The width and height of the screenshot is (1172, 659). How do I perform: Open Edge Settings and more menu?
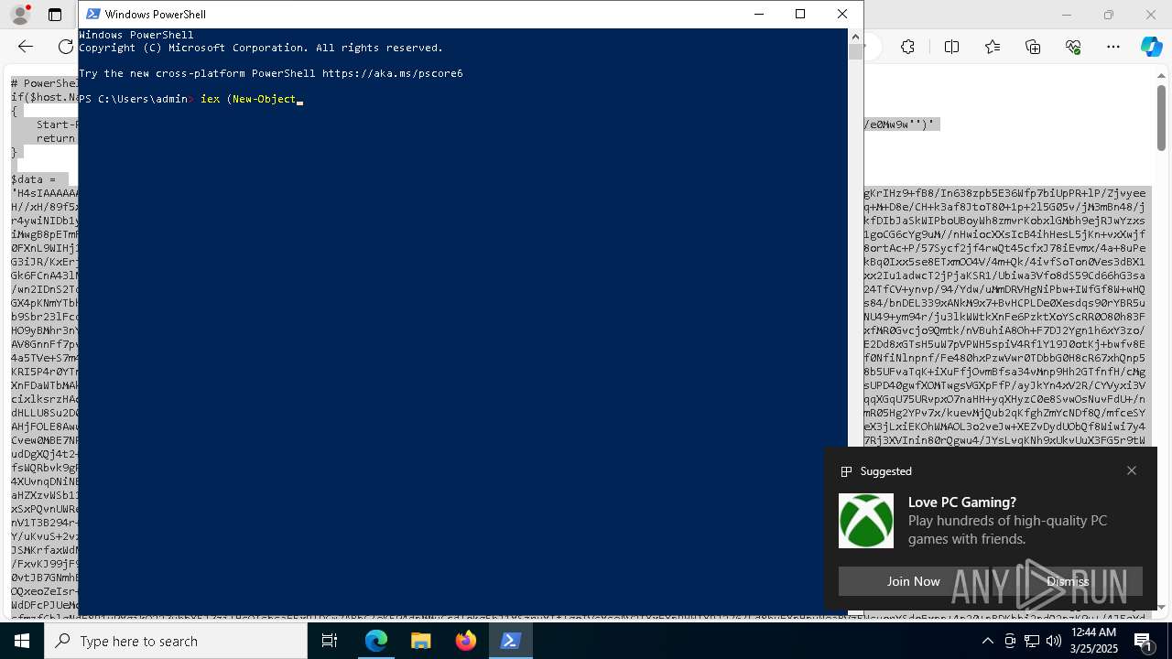pyautogui.click(x=1113, y=47)
